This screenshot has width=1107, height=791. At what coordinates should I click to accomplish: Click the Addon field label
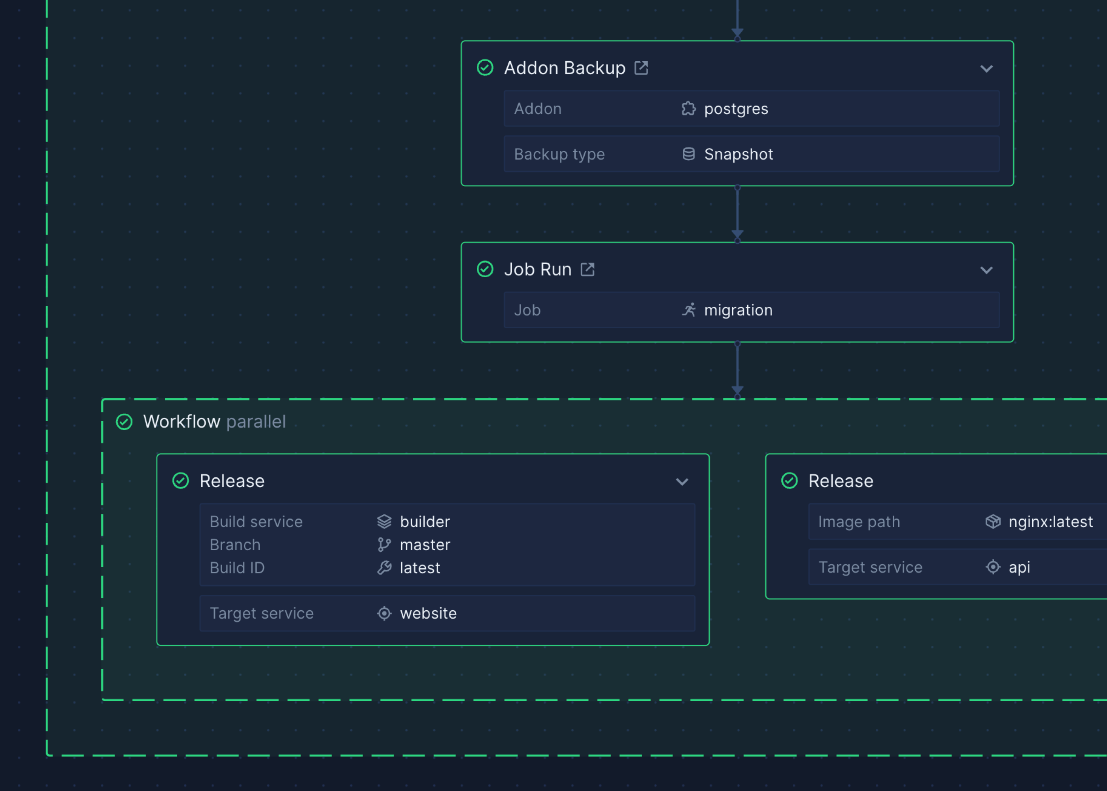coord(538,109)
